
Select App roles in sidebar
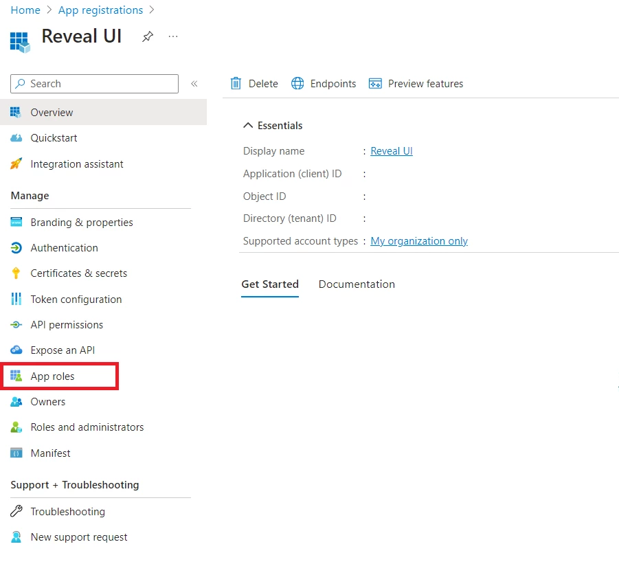(x=59, y=376)
